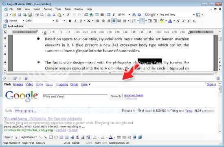Print the document via printer icon
The image size is (224, 147).
[37, 15]
